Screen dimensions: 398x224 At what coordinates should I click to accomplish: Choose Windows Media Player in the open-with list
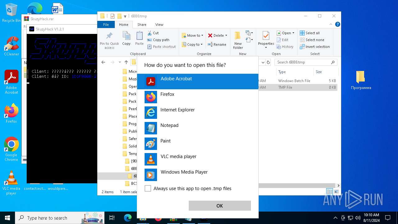(198, 175)
